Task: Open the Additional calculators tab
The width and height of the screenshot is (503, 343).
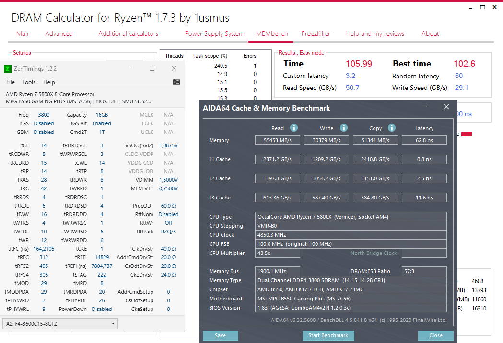Action: pyautogui.click(x=129, y=33)
